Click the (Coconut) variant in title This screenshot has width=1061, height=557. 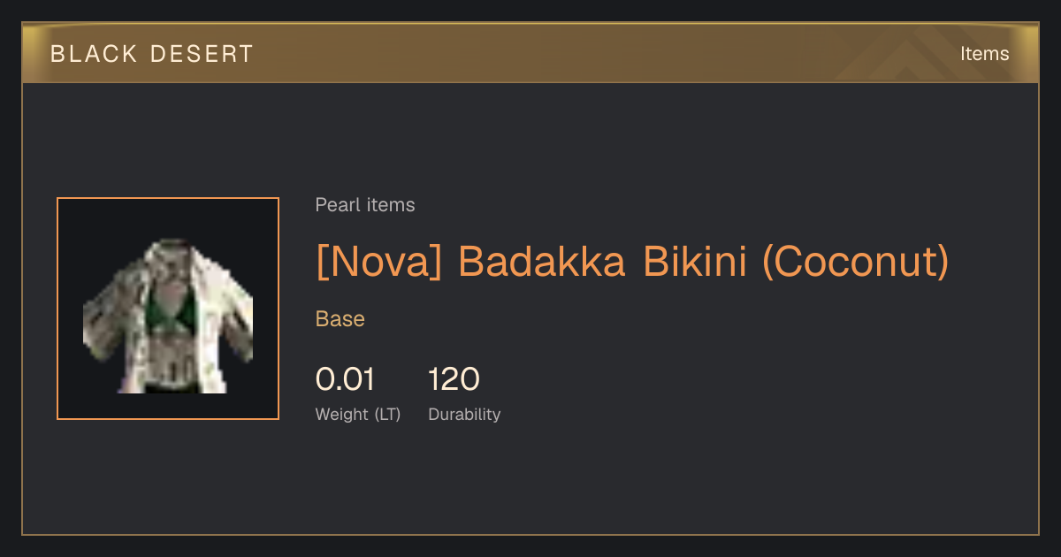(855, 262)
